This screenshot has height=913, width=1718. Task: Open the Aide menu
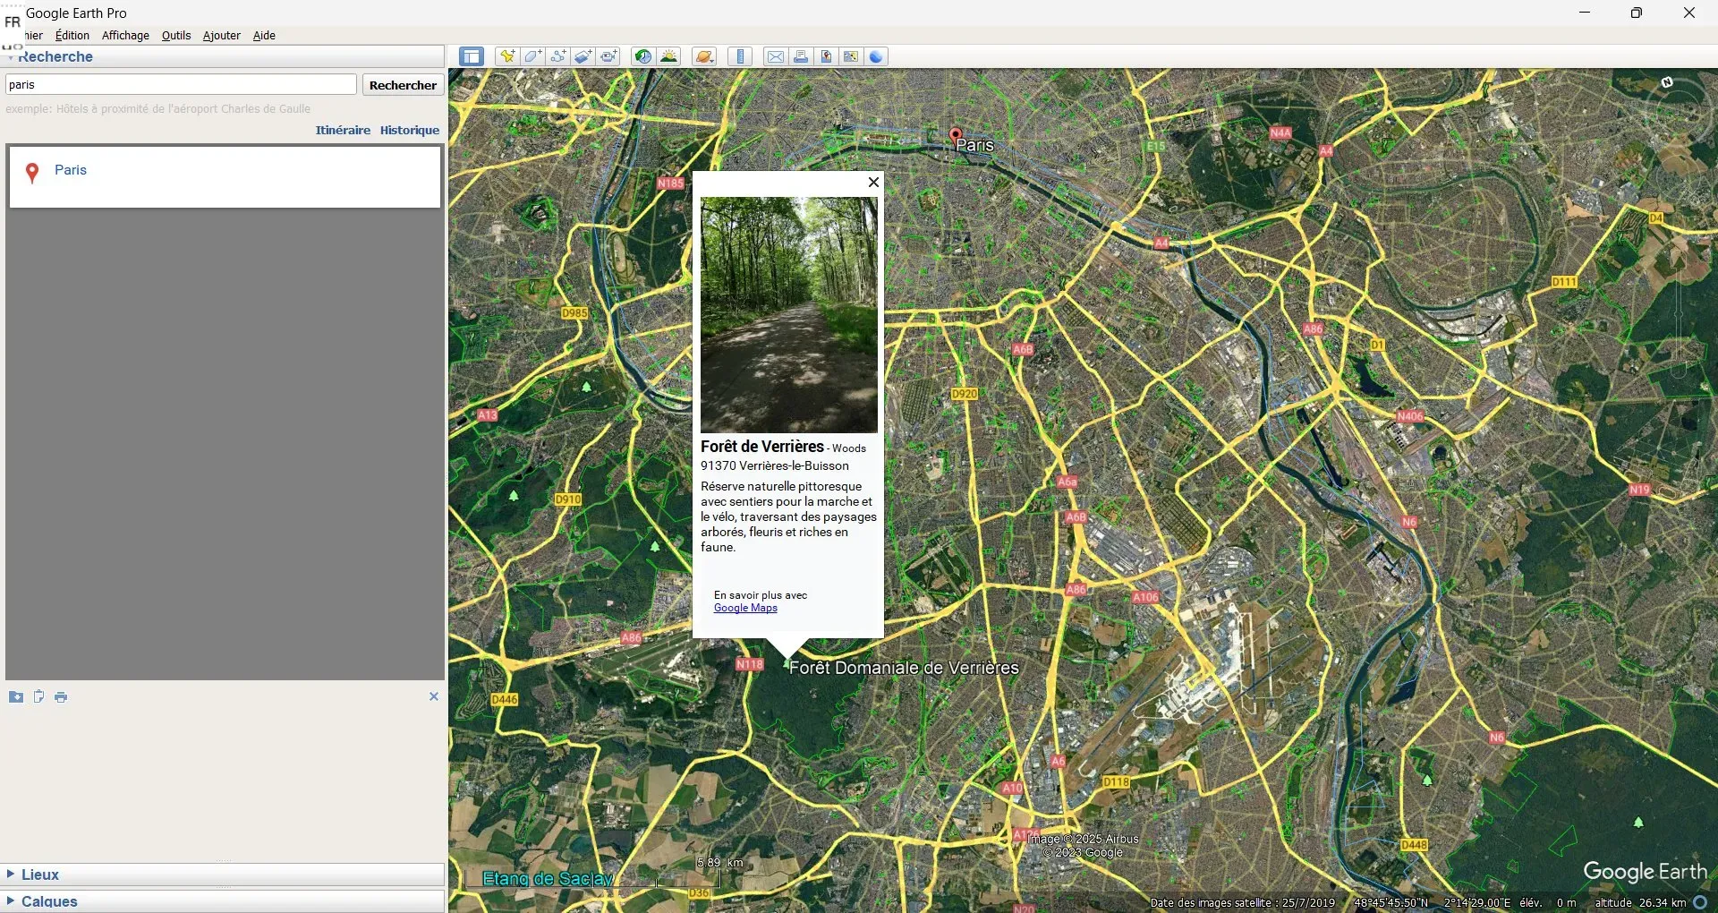[x=264, y=36]
